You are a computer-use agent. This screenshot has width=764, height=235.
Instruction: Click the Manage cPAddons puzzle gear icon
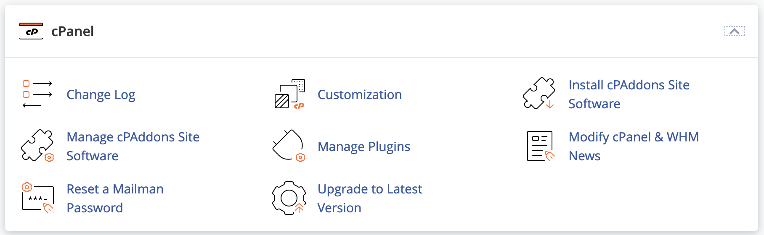[37, 146]
